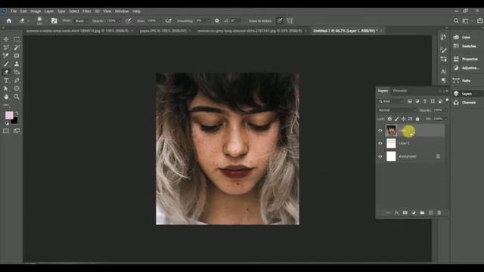Select the Type tool
This screenshot has width=484, height=272.
coord(6,81)
